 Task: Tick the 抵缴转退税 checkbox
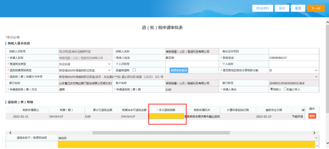pos(134,70)
